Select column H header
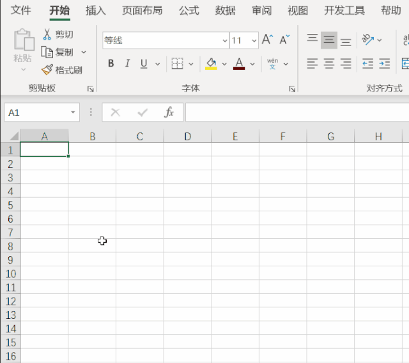The image size is (409, 363). click(x=378, y=136)
